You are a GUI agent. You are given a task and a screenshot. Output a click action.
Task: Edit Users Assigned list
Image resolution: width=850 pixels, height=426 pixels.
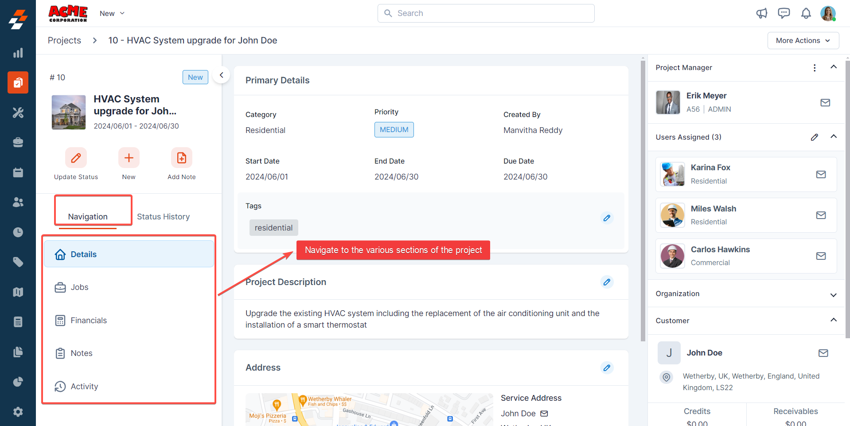(814, 137)
